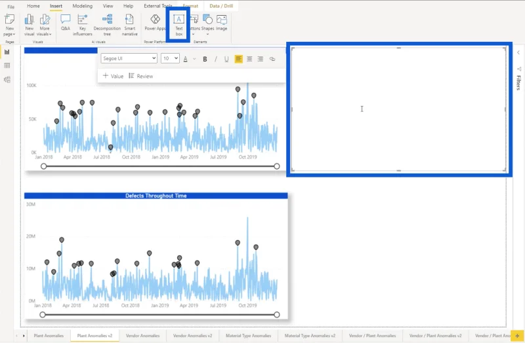Open the Material Type Anomalies v2 tab

(x=310, y=336)
